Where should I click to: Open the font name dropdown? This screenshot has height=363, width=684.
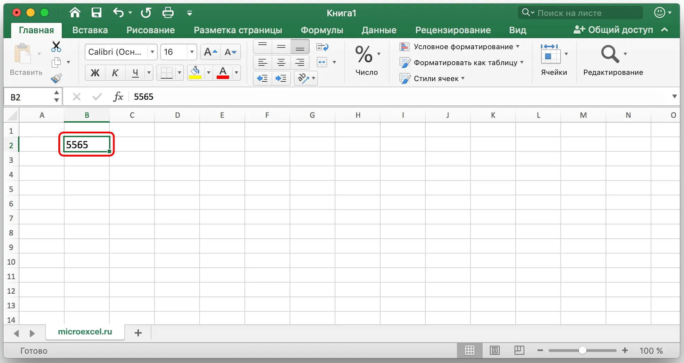coord(152,52)
